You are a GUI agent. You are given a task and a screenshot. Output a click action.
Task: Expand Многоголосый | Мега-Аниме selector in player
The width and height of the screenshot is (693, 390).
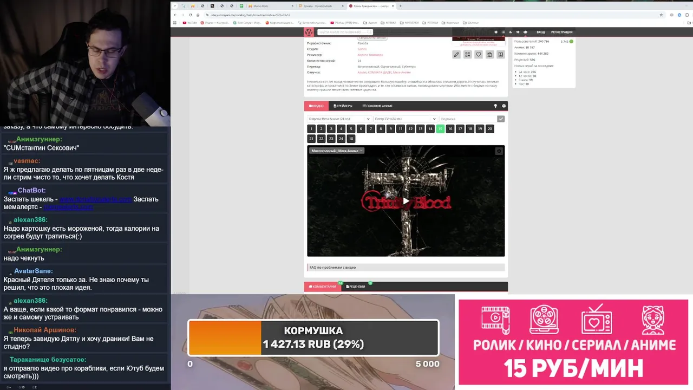click(337, 151)
